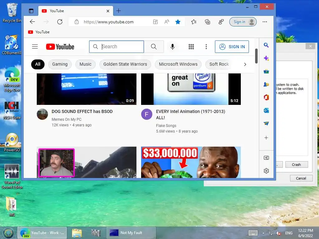Open YouTube favorites bar bookmark
Image resolution: width=319 pixels, height=239 pixels.
(x=39, y=32)
